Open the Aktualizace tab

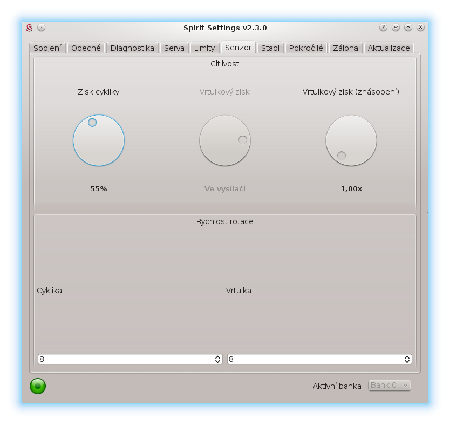coord(388,48)
